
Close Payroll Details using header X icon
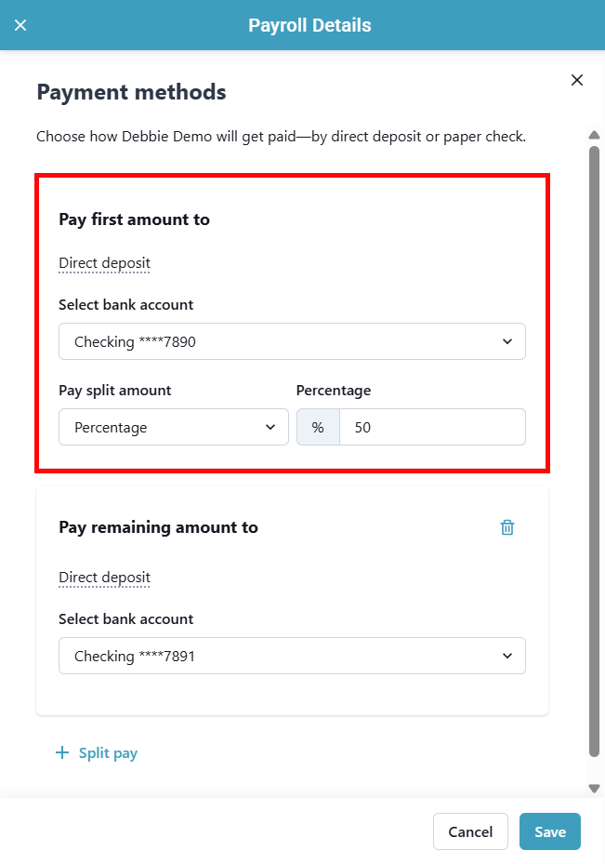(20, 25)
